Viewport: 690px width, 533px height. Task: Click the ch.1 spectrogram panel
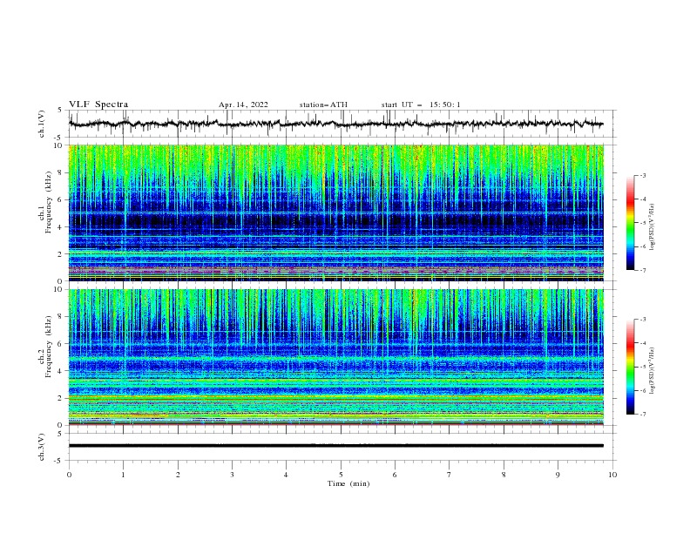click(x=336, y=213)
